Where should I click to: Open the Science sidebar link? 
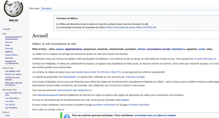click(9, 42)
